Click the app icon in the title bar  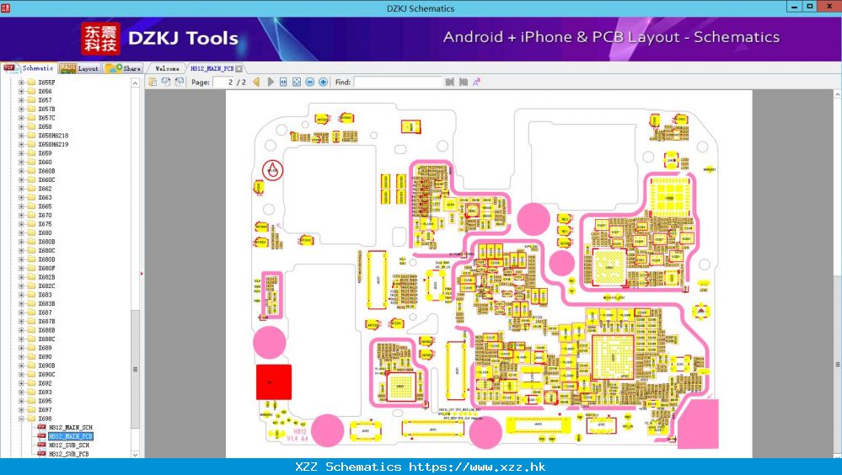tap(5, 8)
